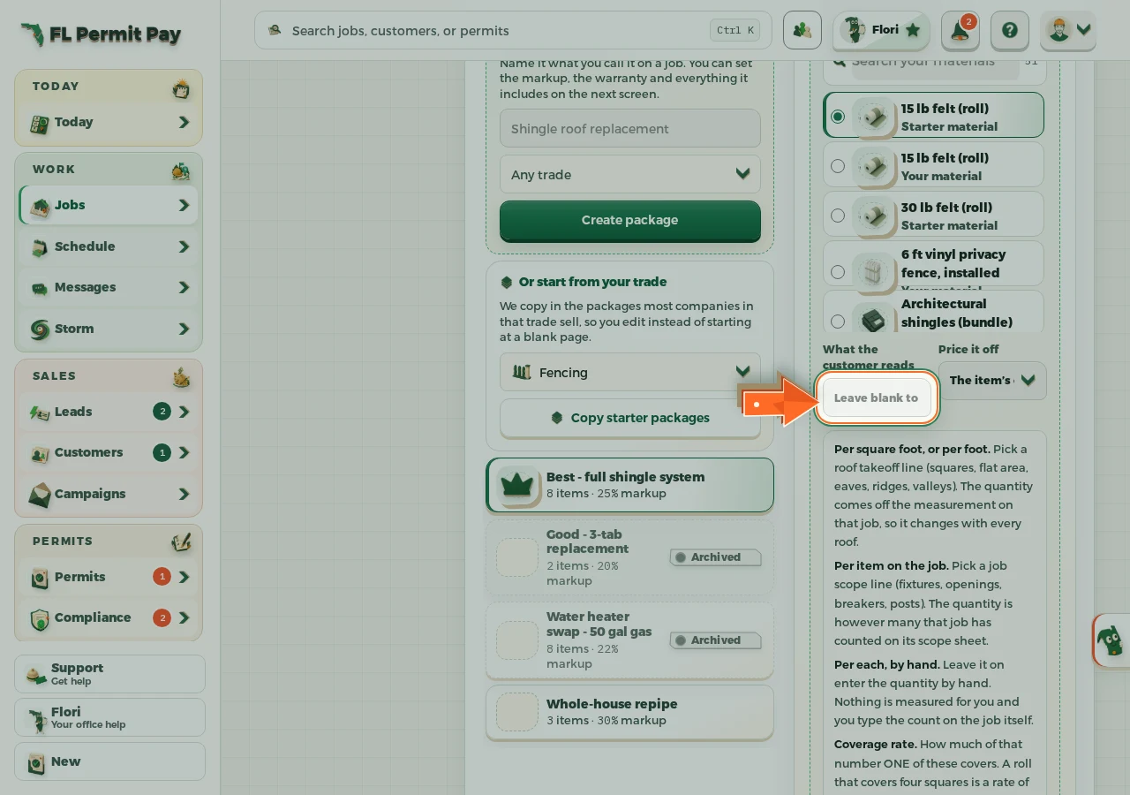The width and height of the screenshot is (1130, 795).
Task: Click the Campaigns envelope icon
Action: pyautogui.click(x=40, y=495)
